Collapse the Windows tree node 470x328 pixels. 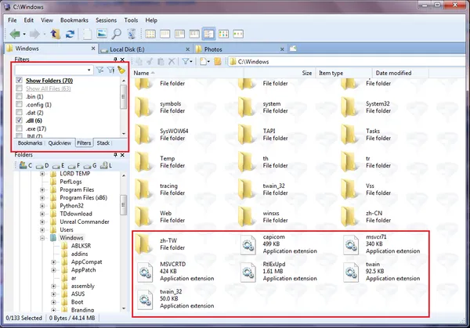click(x=42, y=238)
